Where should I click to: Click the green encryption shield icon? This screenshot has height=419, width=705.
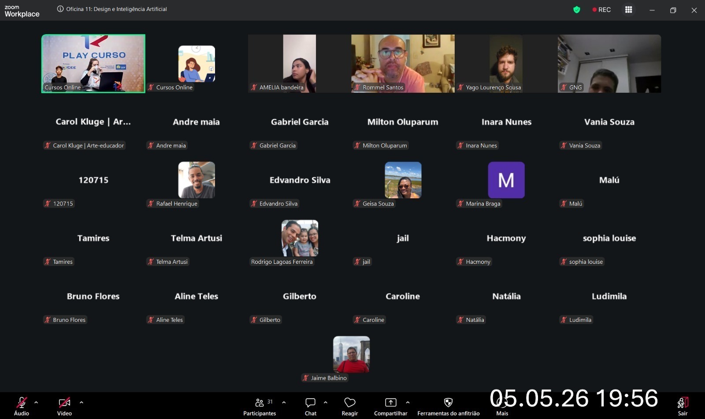point(576,10)
